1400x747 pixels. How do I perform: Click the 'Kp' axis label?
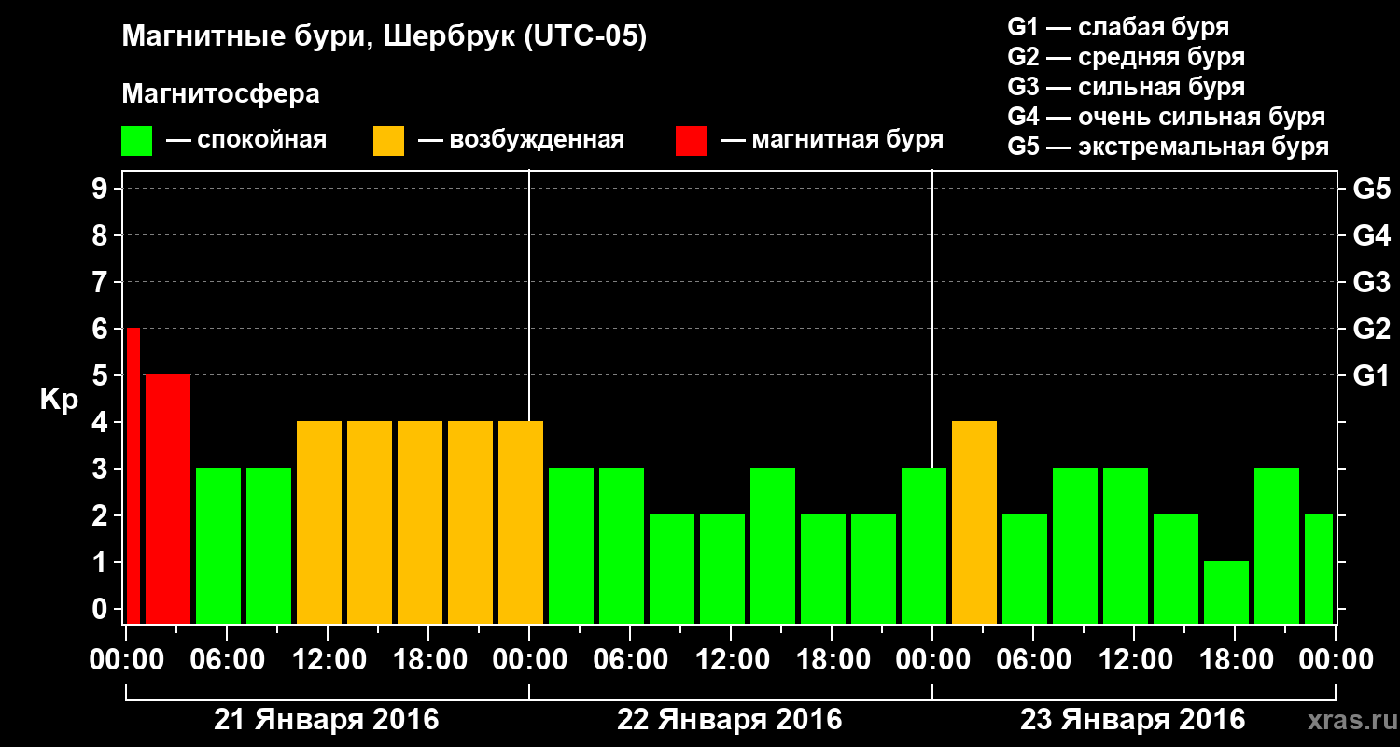click(59, 399)
